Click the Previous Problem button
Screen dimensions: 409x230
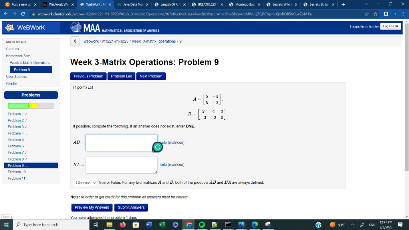click(88, 76)
